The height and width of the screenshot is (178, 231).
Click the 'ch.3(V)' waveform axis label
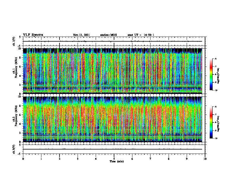pos(14,149)
